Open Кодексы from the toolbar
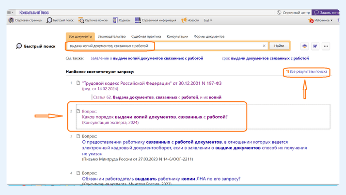This screenshot has width=346, height=195. [115, 20]
